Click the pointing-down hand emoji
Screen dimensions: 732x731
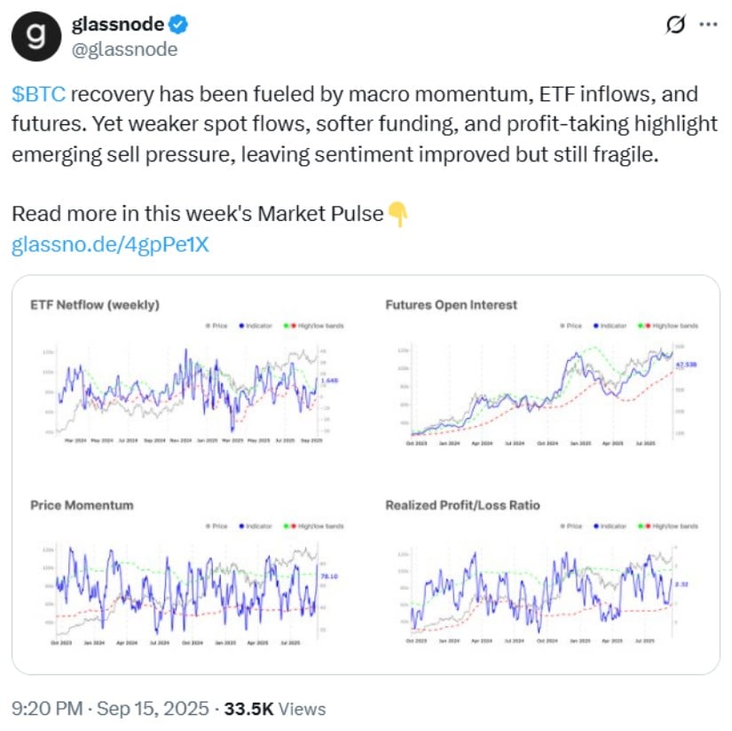pos(397,215)
